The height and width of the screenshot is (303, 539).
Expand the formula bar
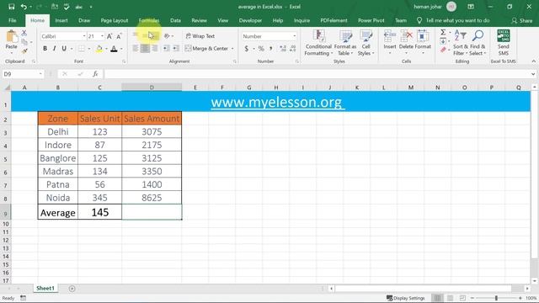(x=533, y=74)
